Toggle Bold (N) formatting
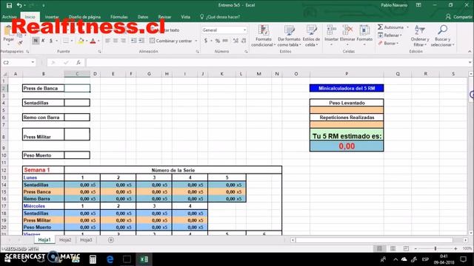This screenshot has width=474, height=266. pos(36,41)
